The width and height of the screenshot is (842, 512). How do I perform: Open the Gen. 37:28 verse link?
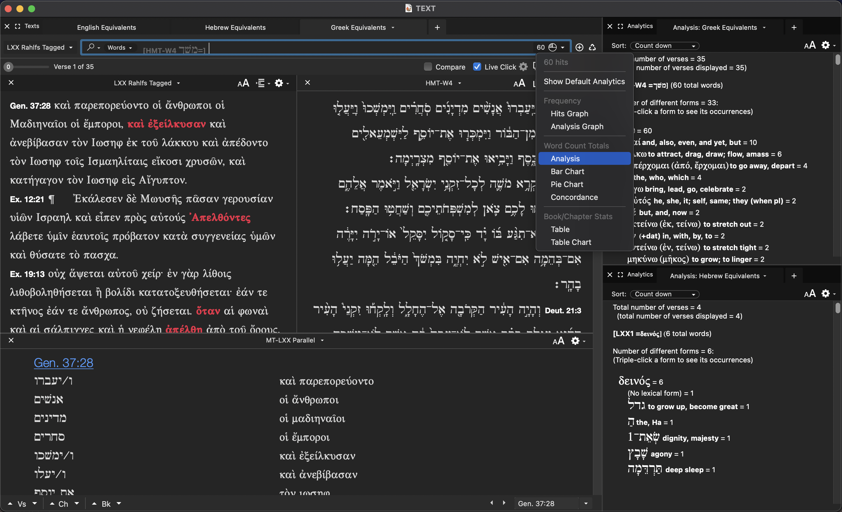click(63, 363)
